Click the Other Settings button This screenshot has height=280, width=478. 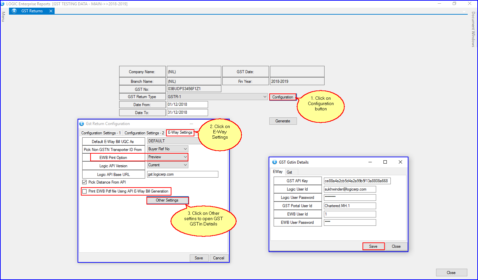point(167,200)
